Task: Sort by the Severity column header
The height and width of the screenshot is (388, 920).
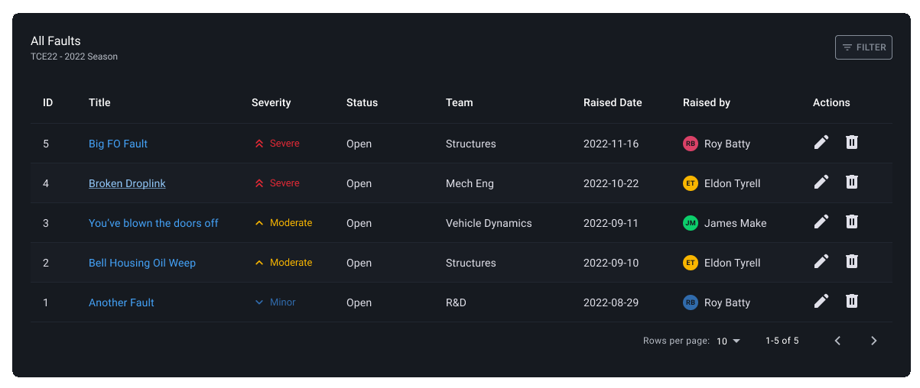Action: [271, 102]
